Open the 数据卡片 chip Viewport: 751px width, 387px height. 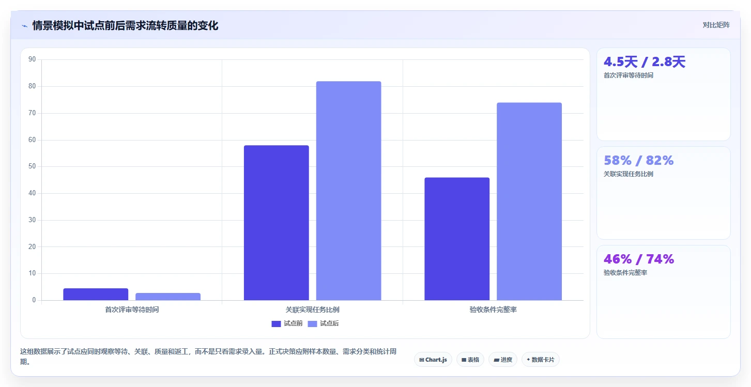pyautogui.click(x=541, y=360)
